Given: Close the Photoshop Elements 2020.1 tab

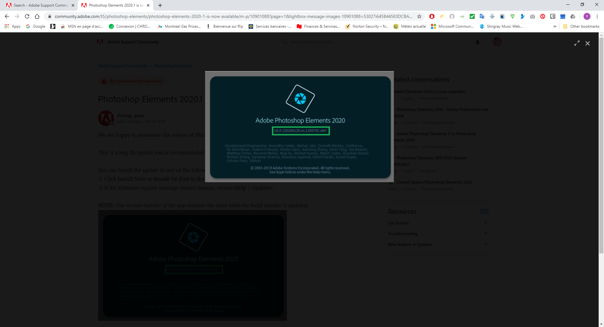Looking at the screenshot, I should coord(148,5).
